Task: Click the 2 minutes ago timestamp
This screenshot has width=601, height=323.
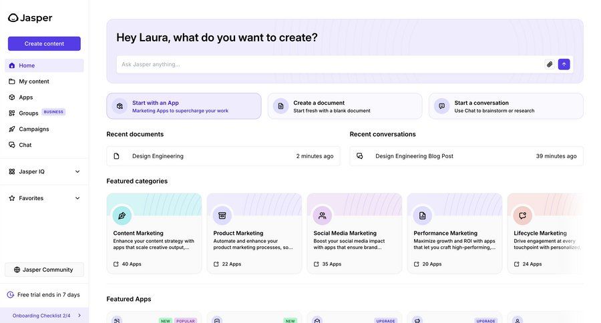Action: pyautogui.click(x=315, y=156)
